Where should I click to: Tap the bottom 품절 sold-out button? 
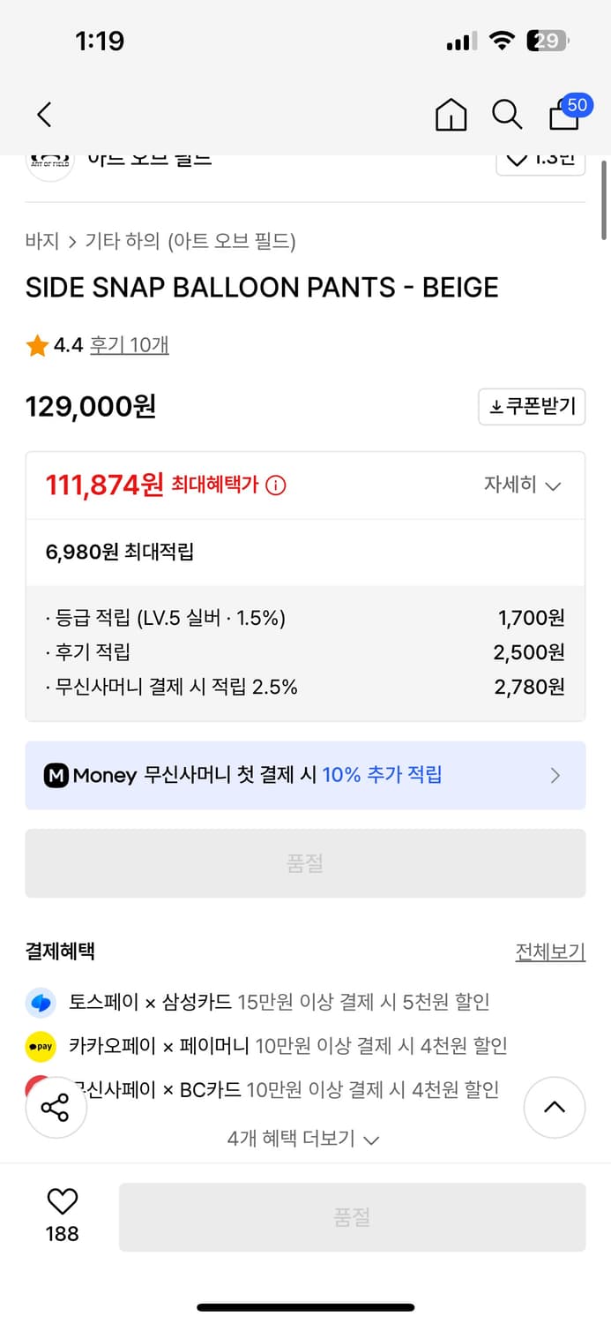coord(352,1217)
